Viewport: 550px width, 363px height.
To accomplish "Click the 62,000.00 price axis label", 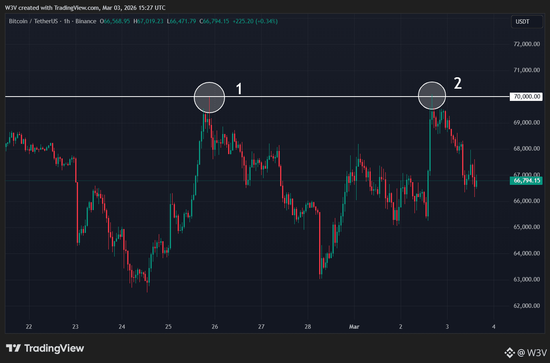I will 526,306.
